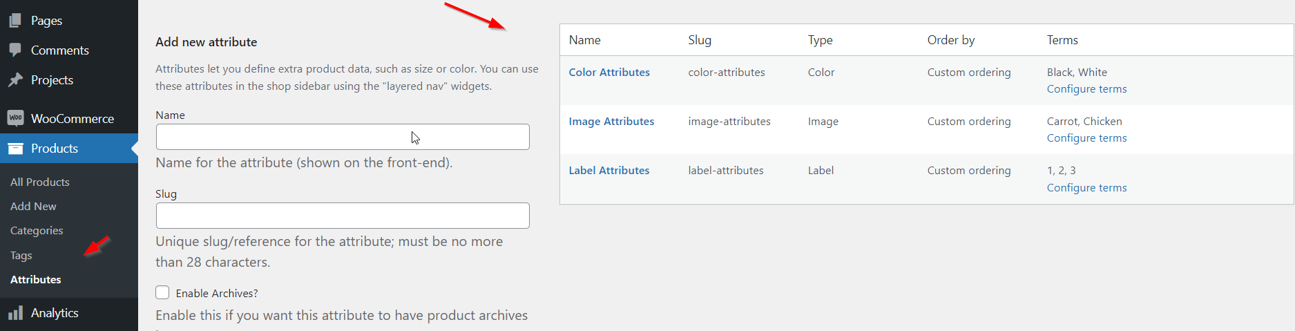This screenshot has width=1295, height=331.
Task: Go to product Tags
Action: click(x=21, y=256)
